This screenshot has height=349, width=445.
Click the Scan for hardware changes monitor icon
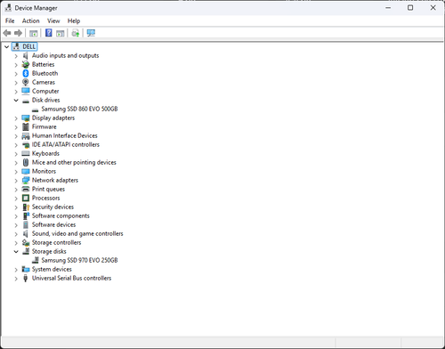coord(91,33)
